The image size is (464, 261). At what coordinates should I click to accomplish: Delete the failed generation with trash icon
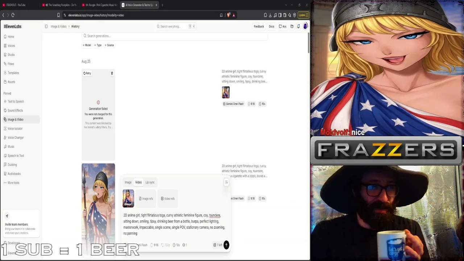(x=112, y=73)
